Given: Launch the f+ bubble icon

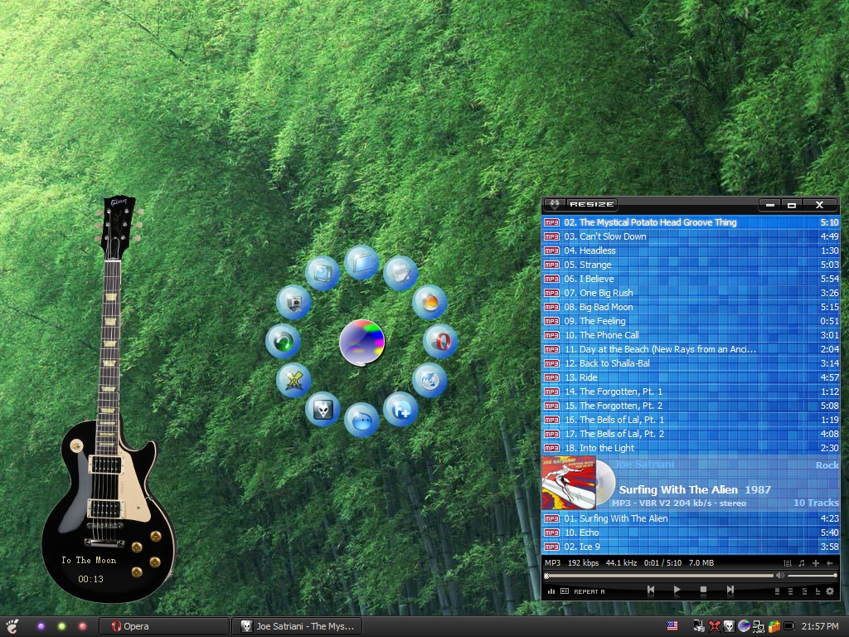Looking at the screenshot, I should (400, 410).
